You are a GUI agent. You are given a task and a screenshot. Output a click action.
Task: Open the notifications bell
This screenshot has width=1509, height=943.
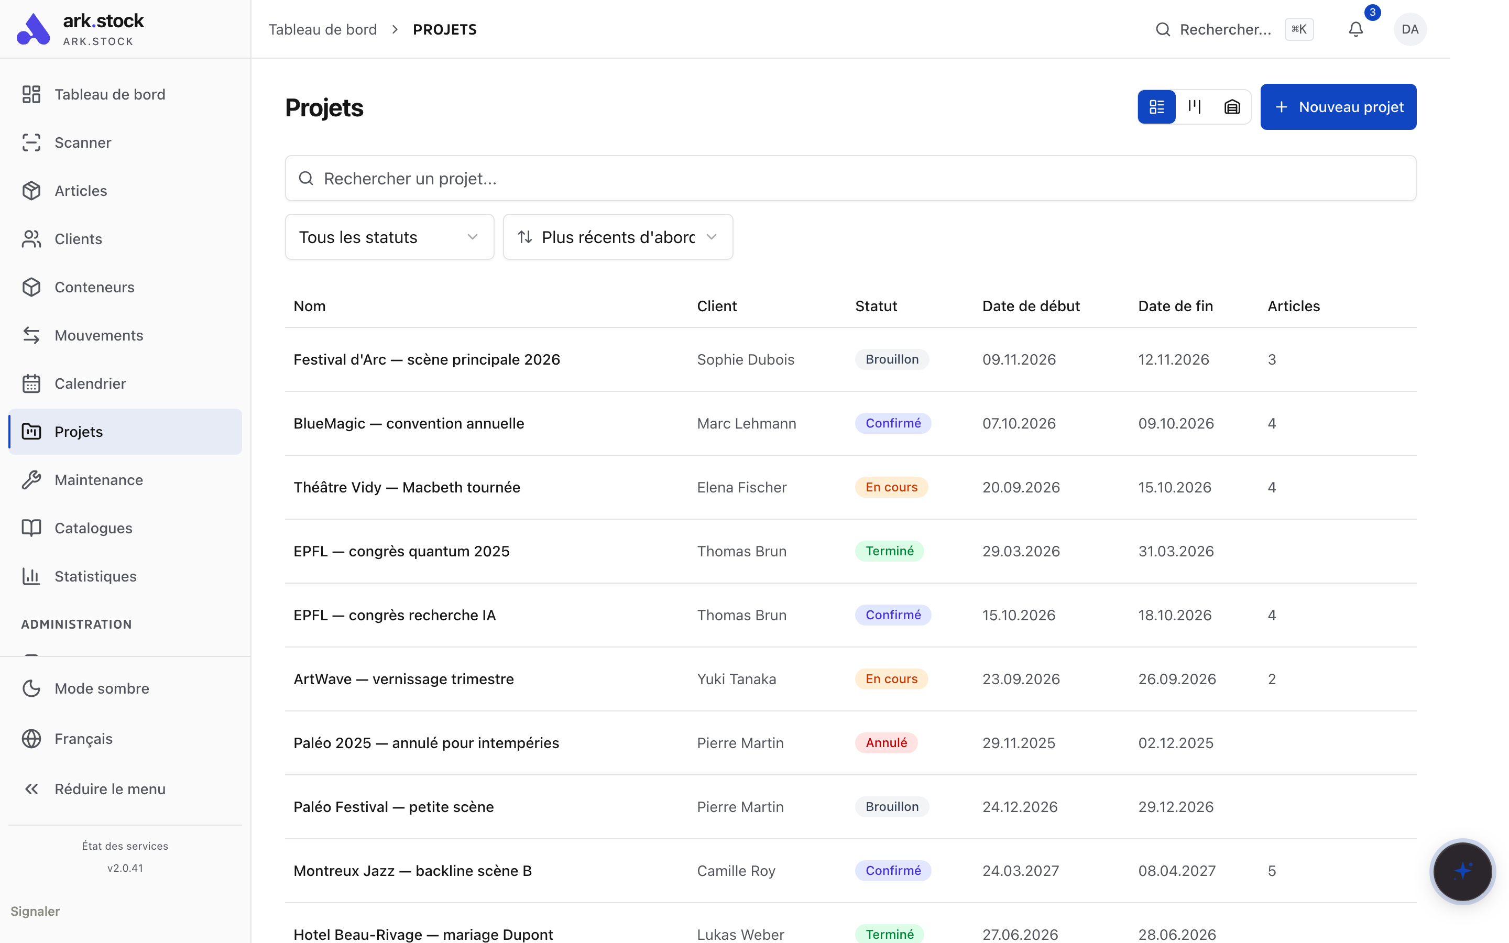click(x=1355, y=29)
